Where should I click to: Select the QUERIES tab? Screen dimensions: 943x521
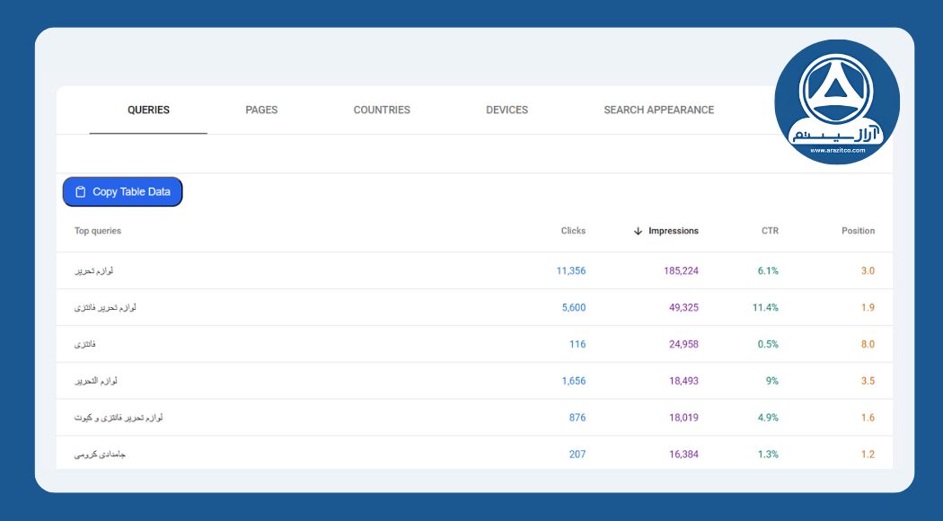point(147,110)
